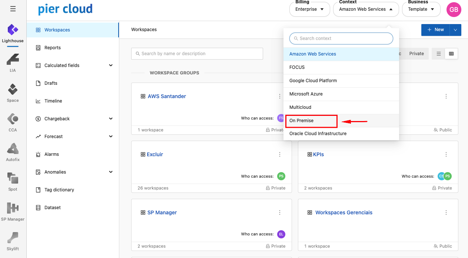The width and height of the screenshot is (468, 258).
Task: Click the Search context field
Action: point(341,38)
